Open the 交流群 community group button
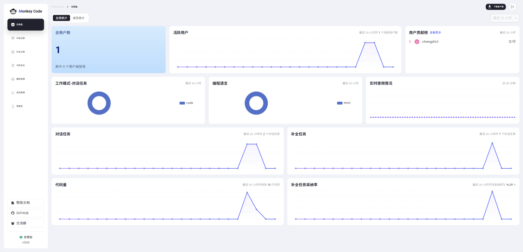523x252 pixels. pyautogui.click(x=26, y=223)
